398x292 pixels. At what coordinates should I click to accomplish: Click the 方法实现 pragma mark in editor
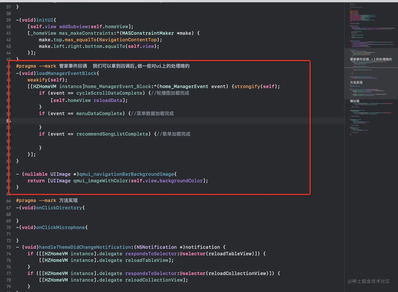click(x=47, y=200)
